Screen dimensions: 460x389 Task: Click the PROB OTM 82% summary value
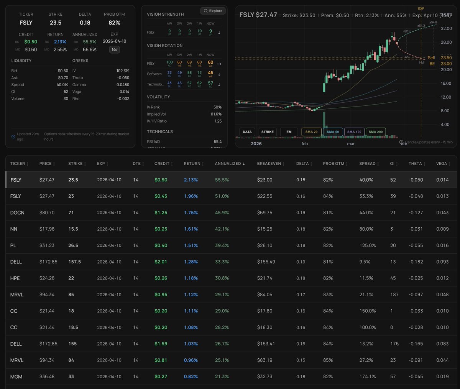pos(114,23)
